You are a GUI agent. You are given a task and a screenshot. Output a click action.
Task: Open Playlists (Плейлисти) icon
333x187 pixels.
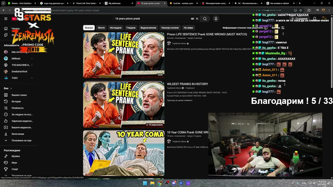pos(6,108)
